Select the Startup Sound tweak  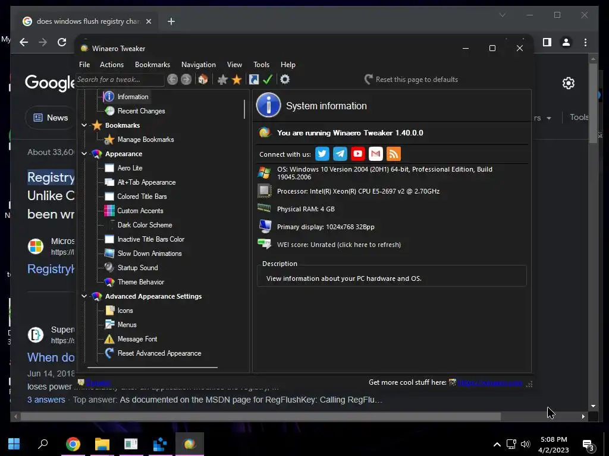(137, 268)
